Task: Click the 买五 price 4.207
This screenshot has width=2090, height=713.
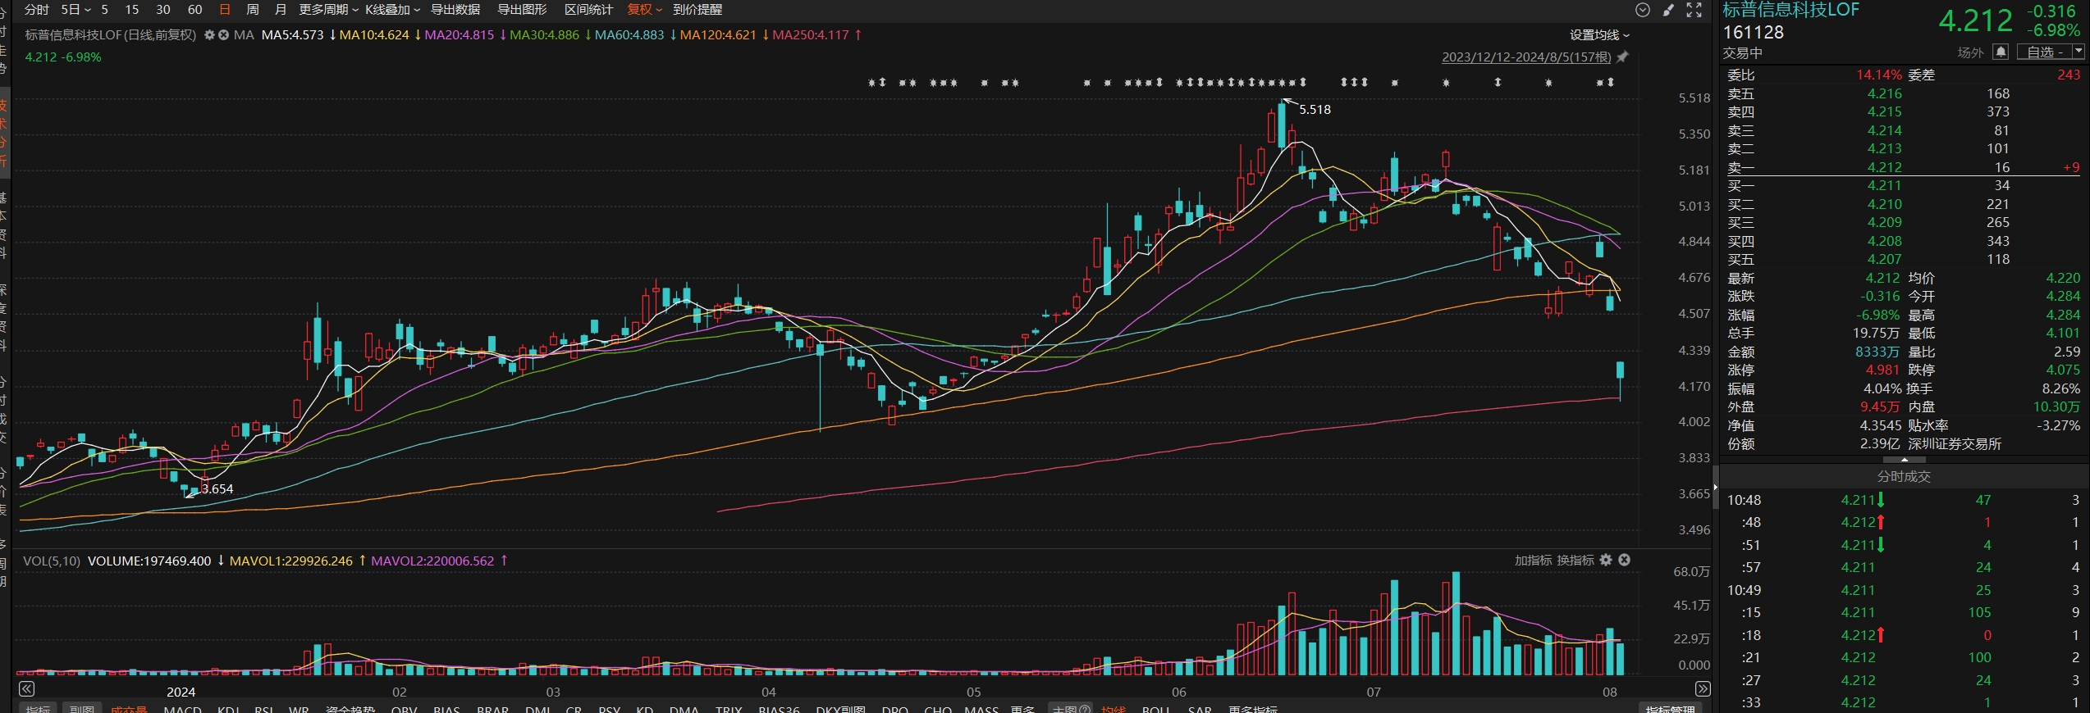Action: (x=1884, y=259)
